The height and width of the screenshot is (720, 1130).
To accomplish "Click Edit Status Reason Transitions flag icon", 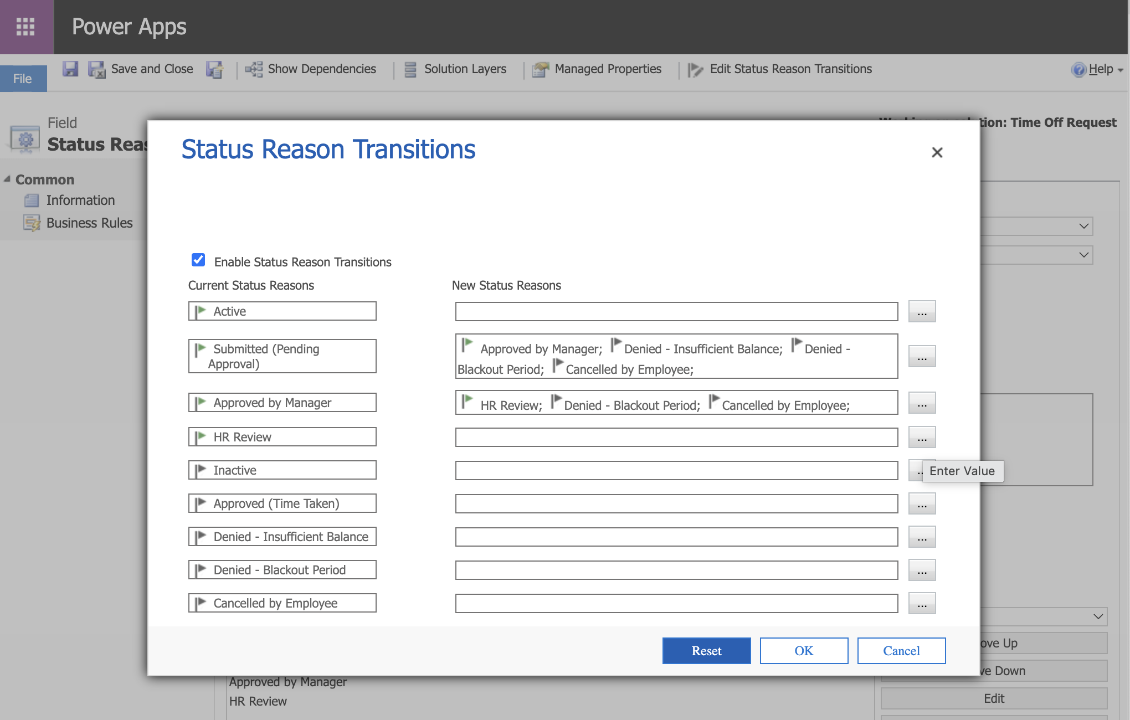I will (695, 70).
